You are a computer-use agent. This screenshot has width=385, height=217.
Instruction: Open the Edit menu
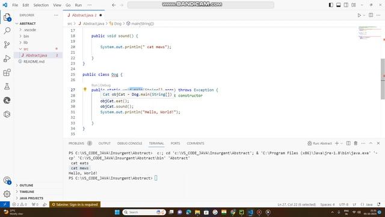[x=25, y=5]
